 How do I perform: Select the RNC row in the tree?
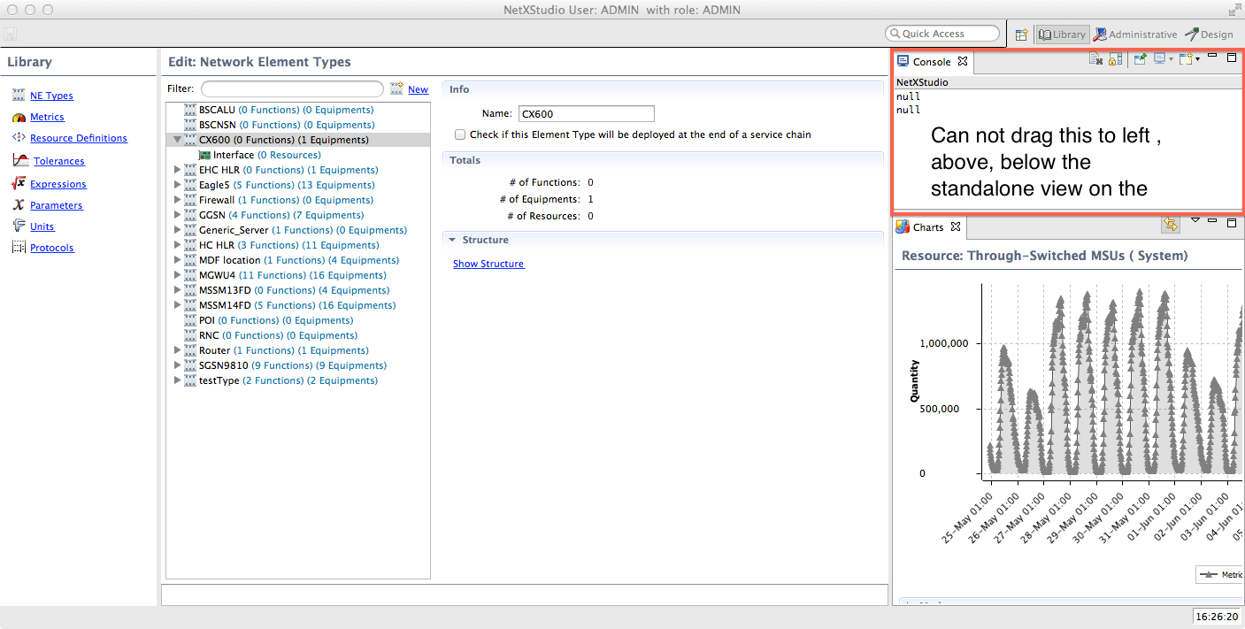click(x=298, y=335)
